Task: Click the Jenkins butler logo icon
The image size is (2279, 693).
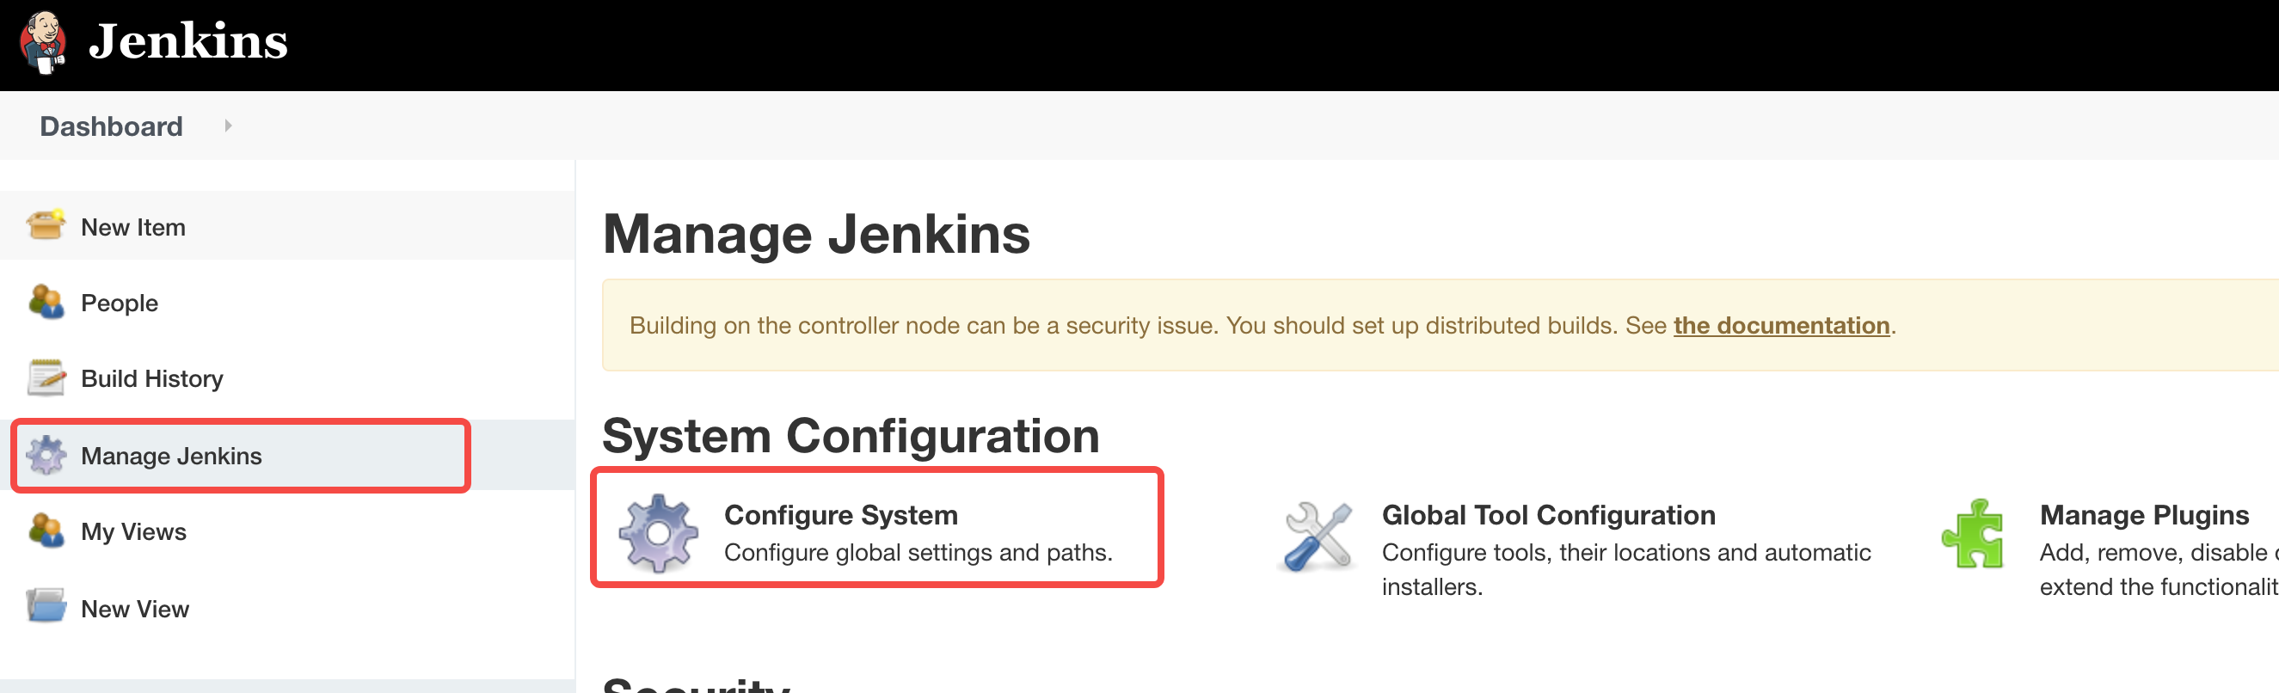Action: coord(43,42)
